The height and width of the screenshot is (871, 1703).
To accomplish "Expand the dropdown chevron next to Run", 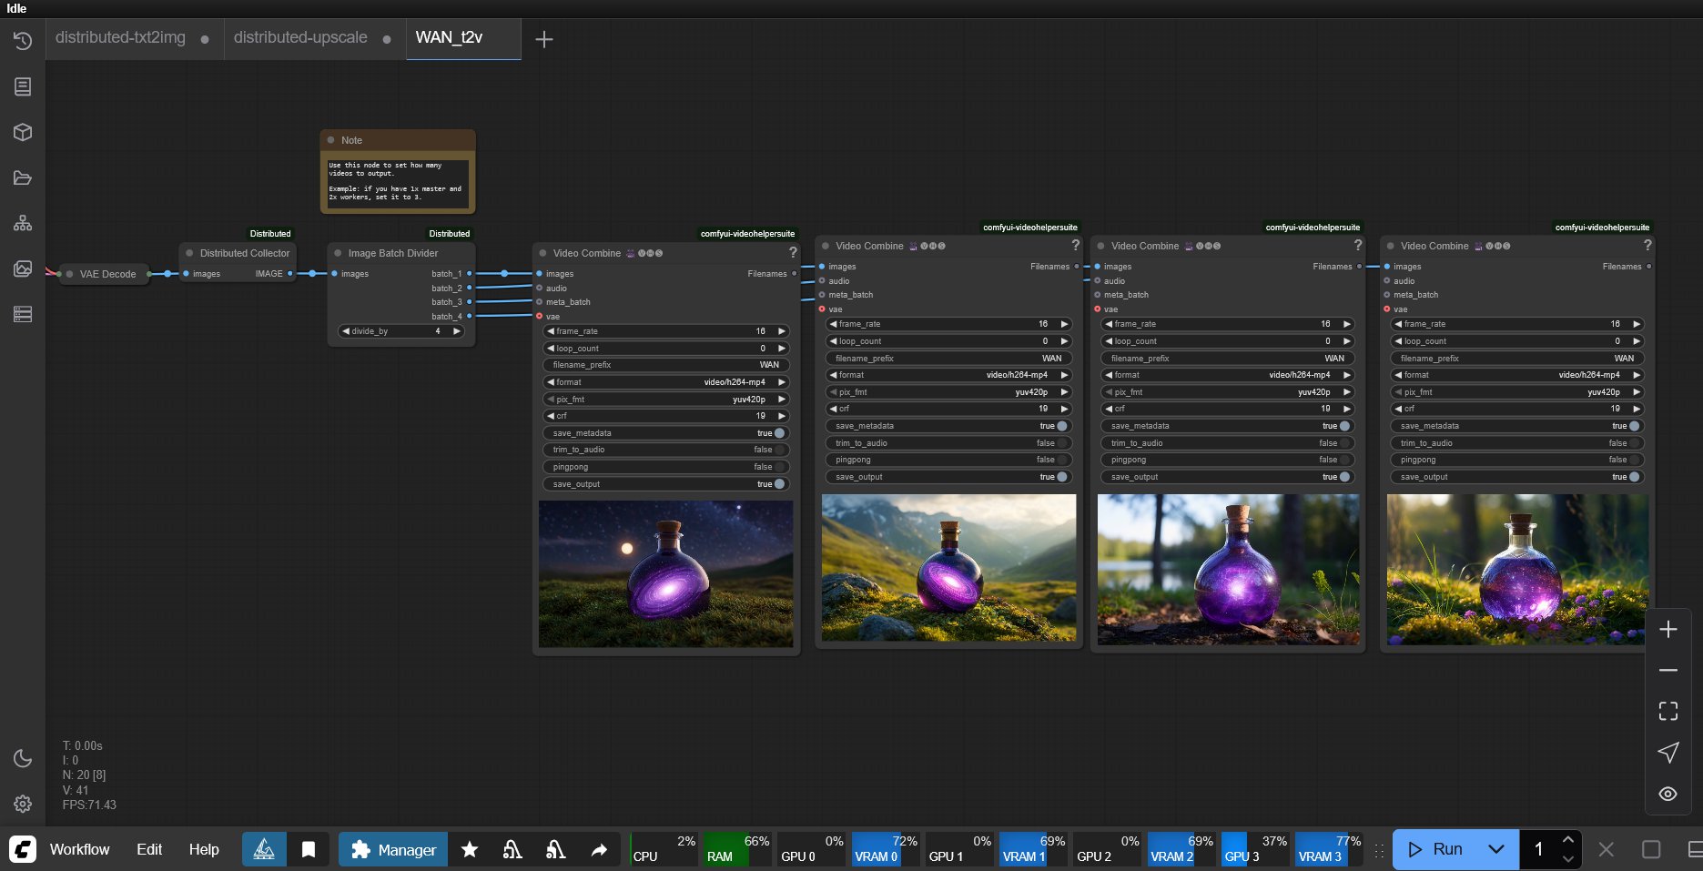I will click(x=1496, y=849).
